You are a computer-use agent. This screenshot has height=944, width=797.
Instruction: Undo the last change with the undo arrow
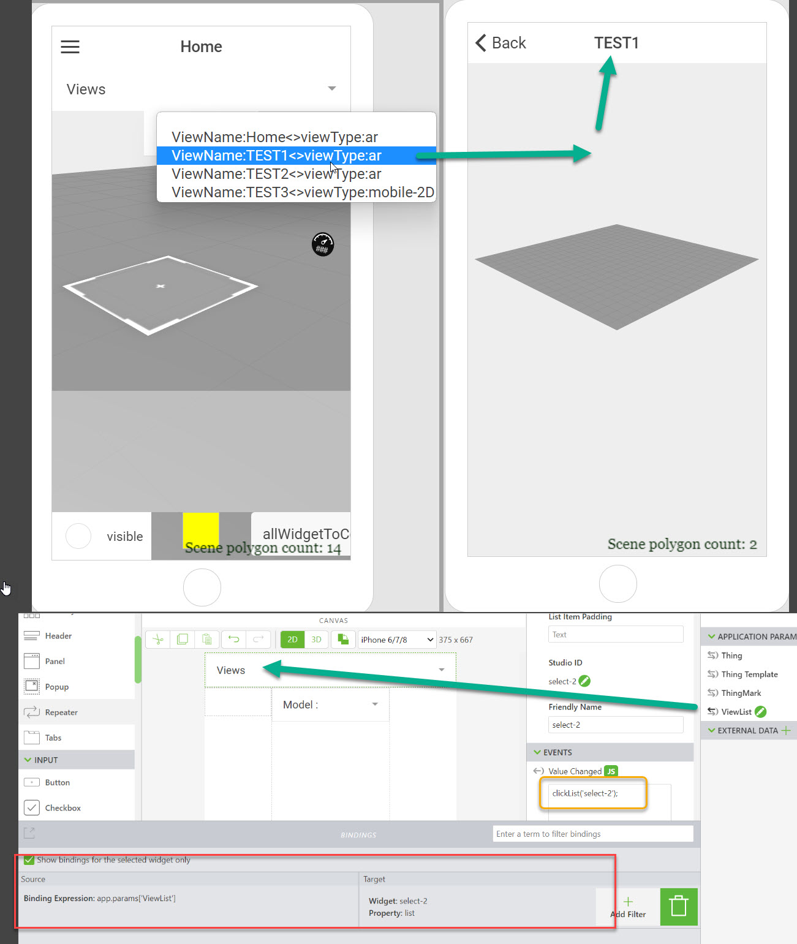[x=233, y=639]
